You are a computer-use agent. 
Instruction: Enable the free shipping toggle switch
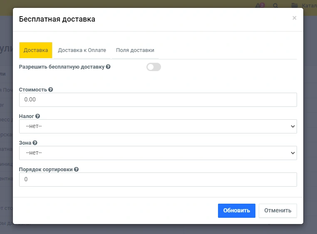(154, 67)
